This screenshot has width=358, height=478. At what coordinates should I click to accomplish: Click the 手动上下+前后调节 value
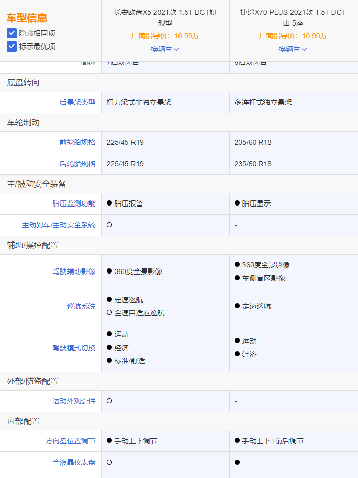point(273,441)
